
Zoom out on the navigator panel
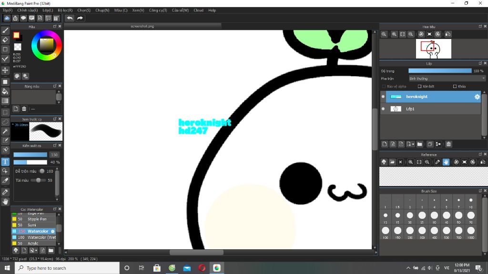[x=410, y=34]
